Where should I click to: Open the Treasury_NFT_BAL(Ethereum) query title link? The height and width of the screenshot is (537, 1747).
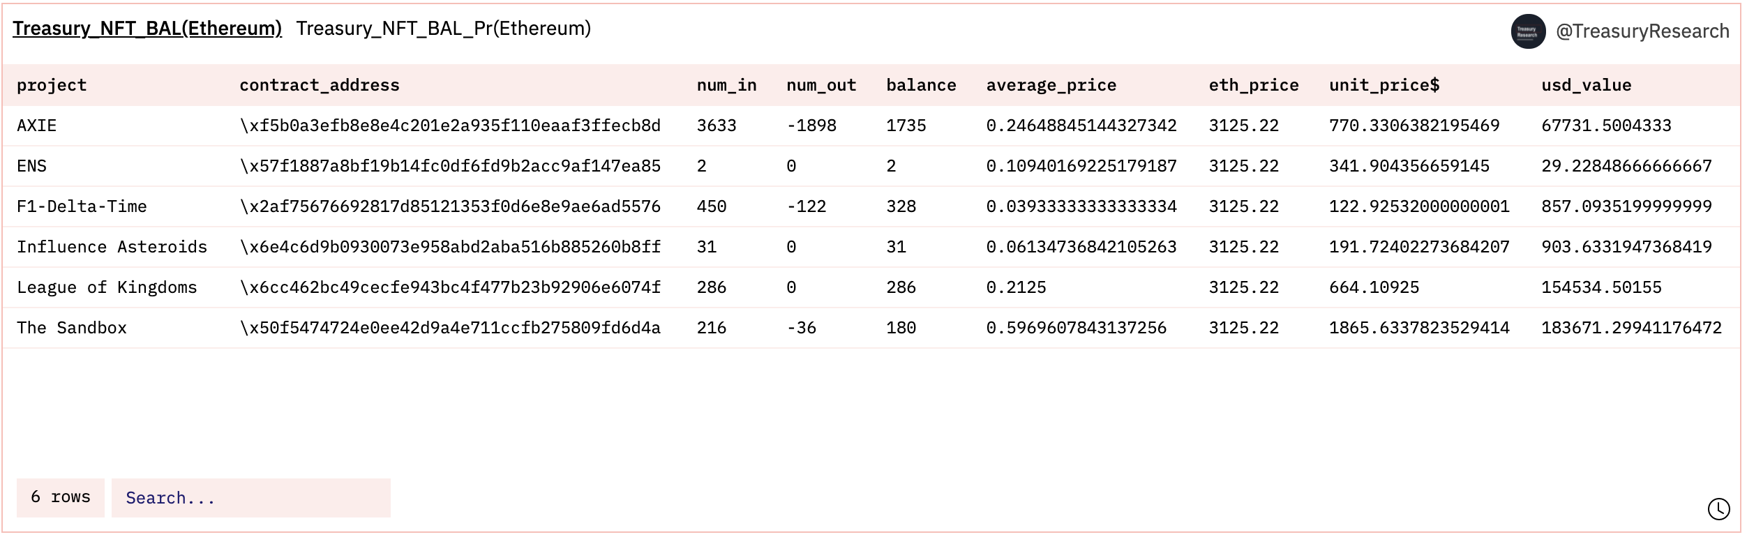147,29
